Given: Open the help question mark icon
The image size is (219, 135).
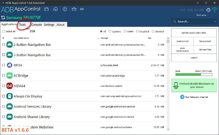Looking at the screenshot, I should (65, 9).
